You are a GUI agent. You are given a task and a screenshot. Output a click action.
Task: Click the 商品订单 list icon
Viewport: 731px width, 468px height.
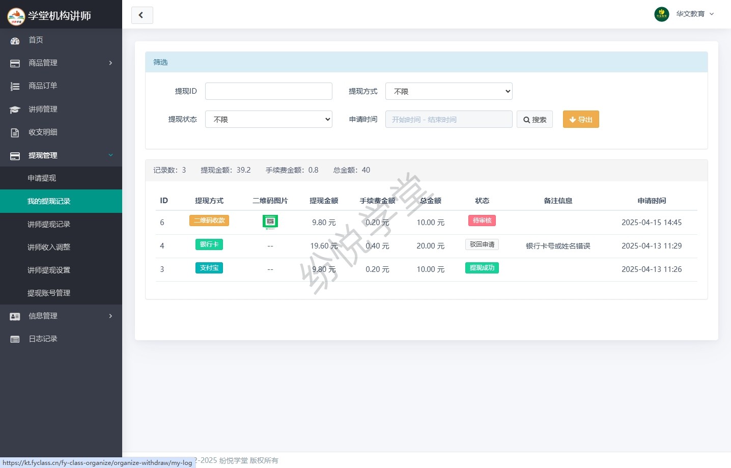coord(15,87)
